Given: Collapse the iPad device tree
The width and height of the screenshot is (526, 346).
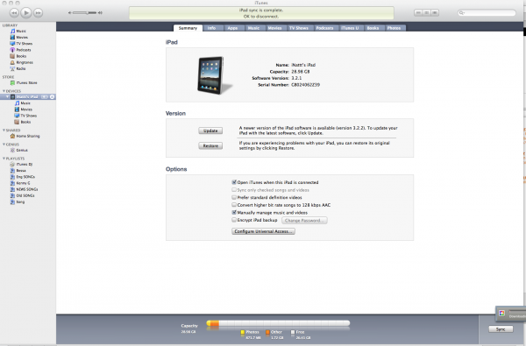Looking at the screenshot, I should pyautogui.click(x=8, y=97).
